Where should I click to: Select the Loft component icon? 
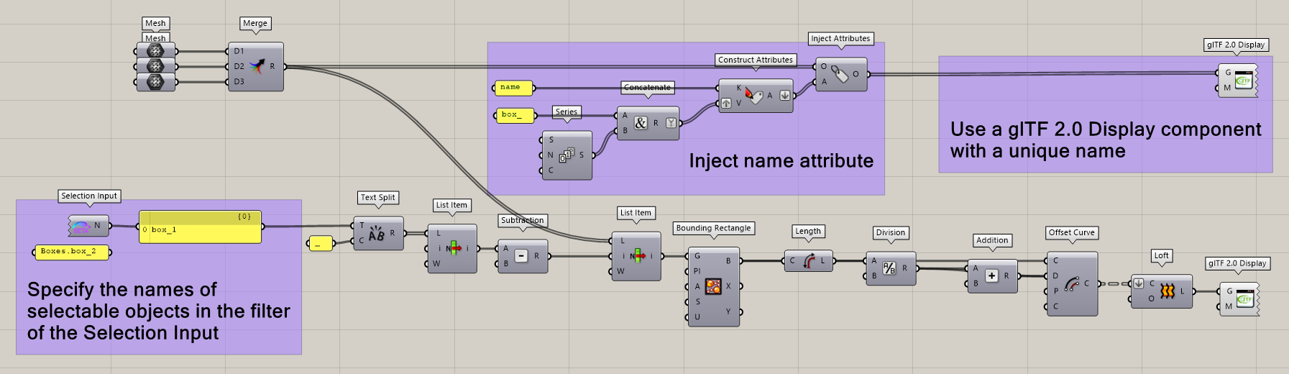point(1167,291)
